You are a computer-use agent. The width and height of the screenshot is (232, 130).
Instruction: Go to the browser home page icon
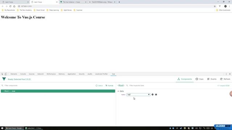tap(14, 6)
